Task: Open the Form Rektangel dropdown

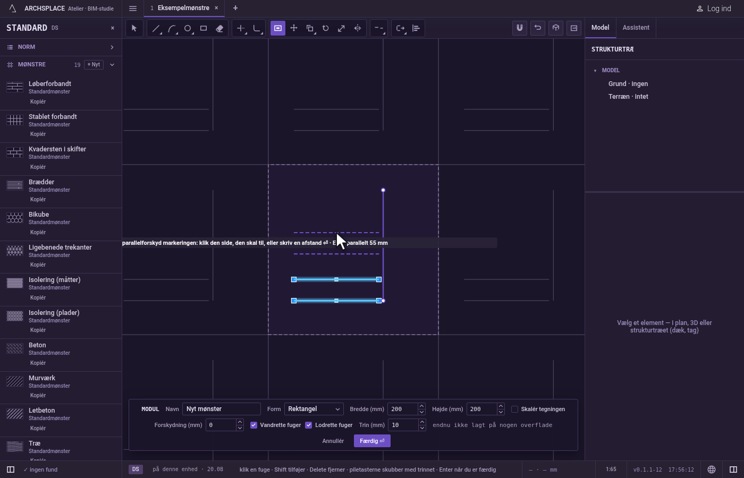Action: click(314, 409)
